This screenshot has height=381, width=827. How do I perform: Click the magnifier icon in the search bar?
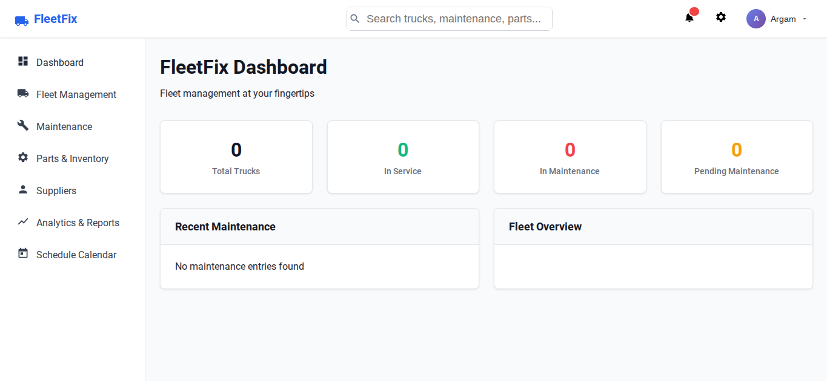point(355,18)
